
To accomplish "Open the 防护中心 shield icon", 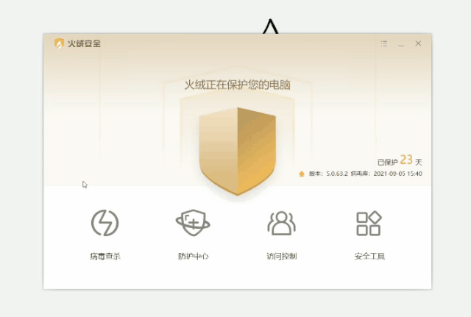I will coord(193,223).
